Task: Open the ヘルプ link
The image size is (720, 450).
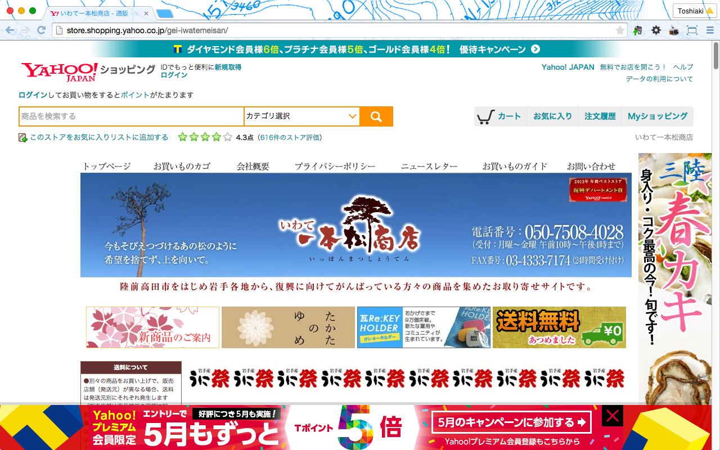Action: [x=683, y=67]
